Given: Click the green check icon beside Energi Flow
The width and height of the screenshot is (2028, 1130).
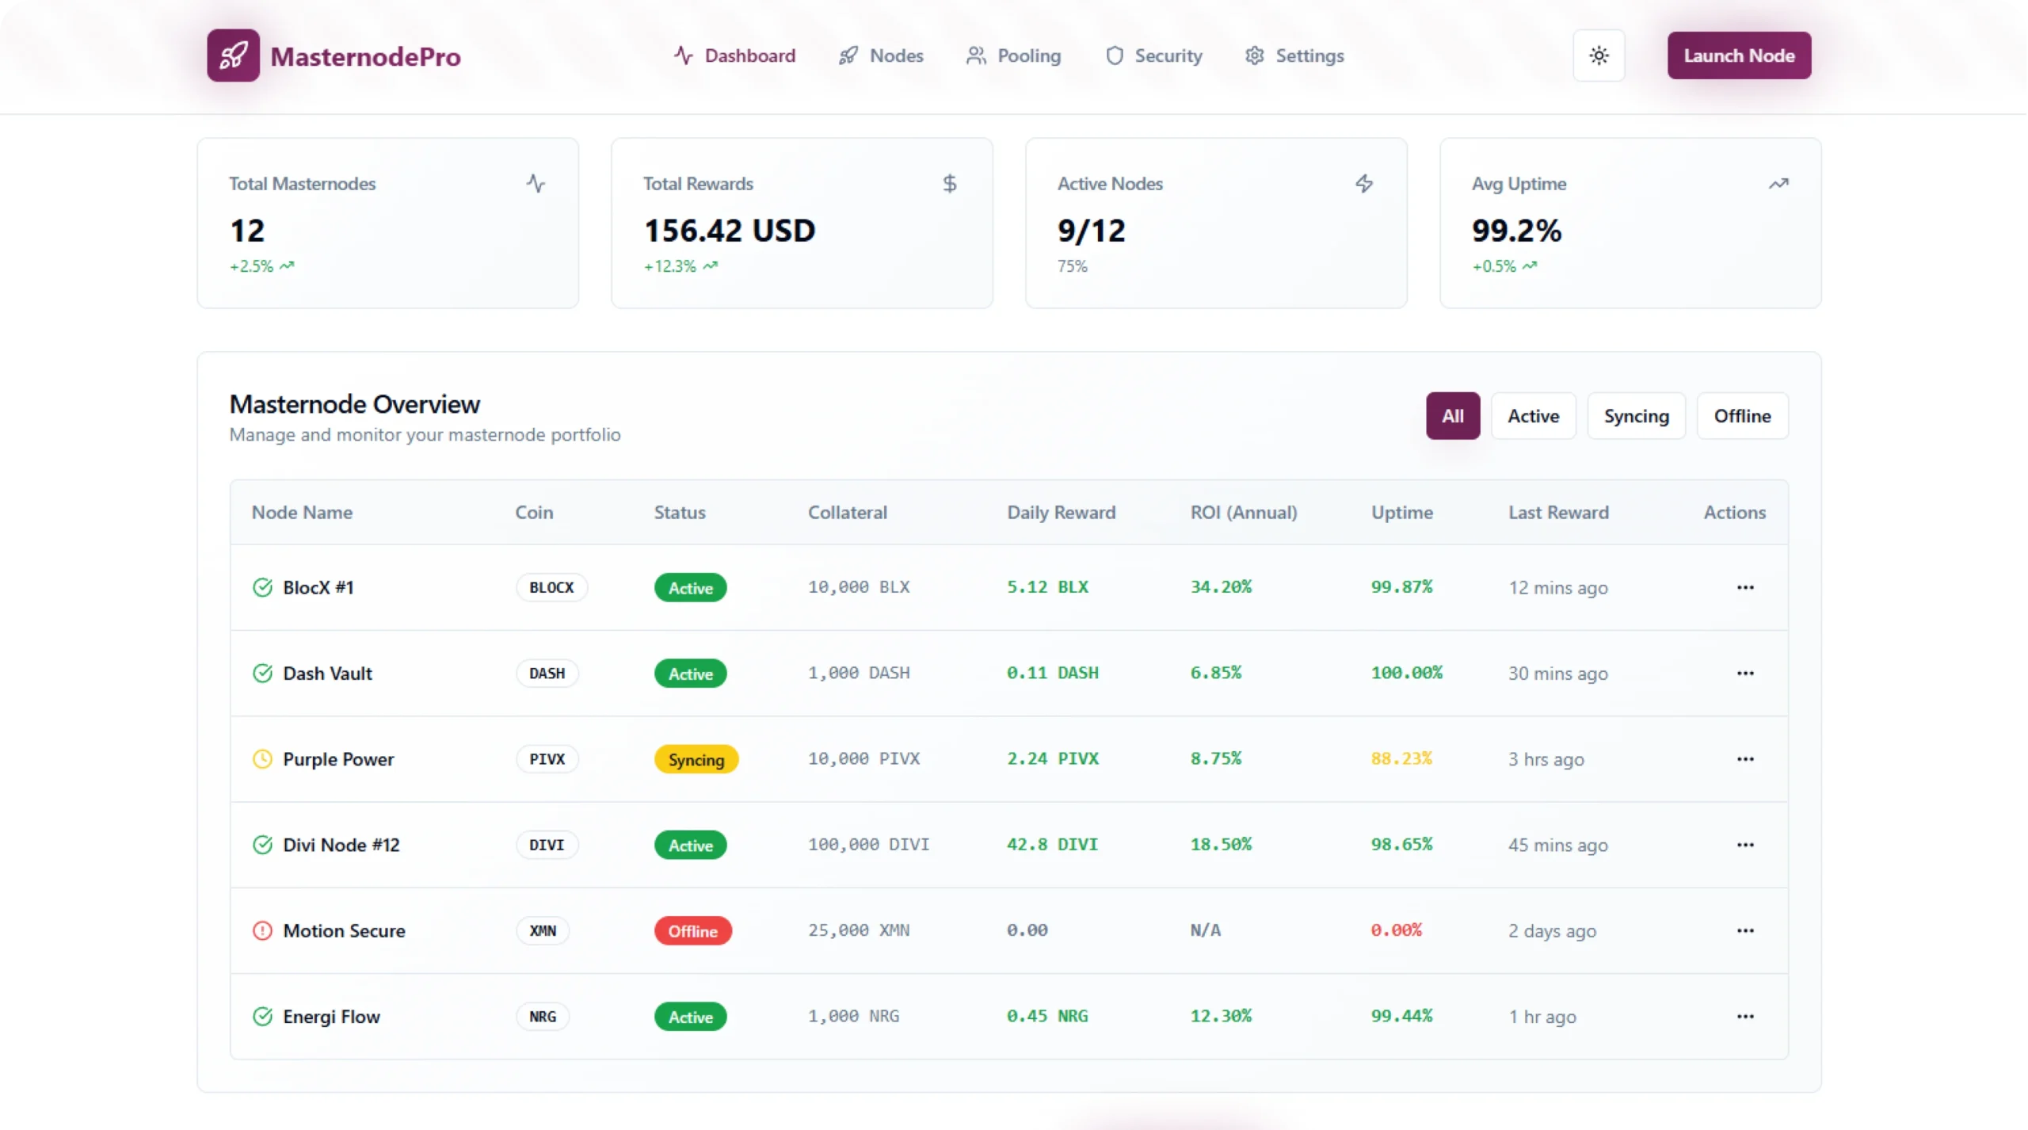Looking at the screenshot, I should (262, 1016).
